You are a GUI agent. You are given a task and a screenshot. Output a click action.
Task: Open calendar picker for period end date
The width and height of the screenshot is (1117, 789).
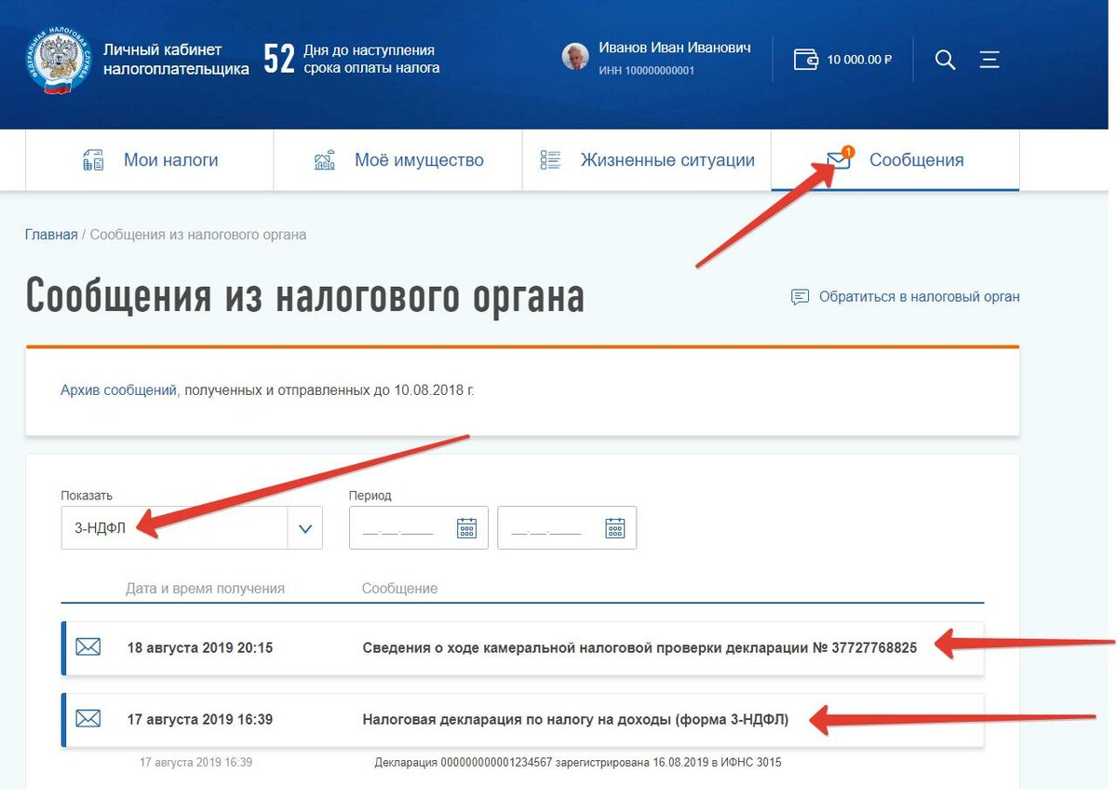click(x=615, y=528)
